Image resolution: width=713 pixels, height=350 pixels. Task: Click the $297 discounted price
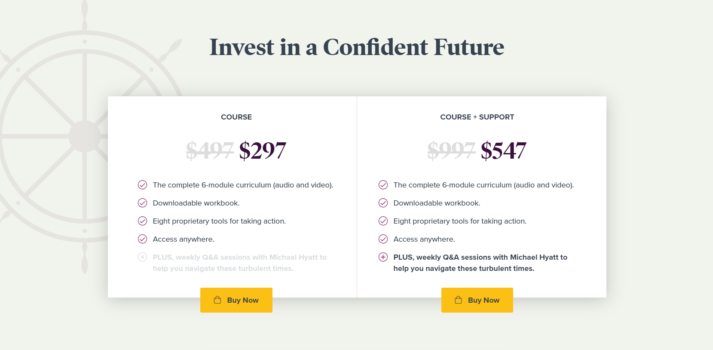point(263,150)
